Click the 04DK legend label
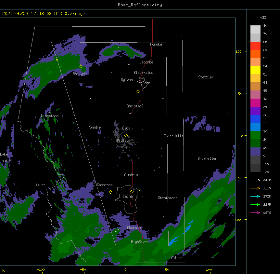280x274 pixels. 267,180
